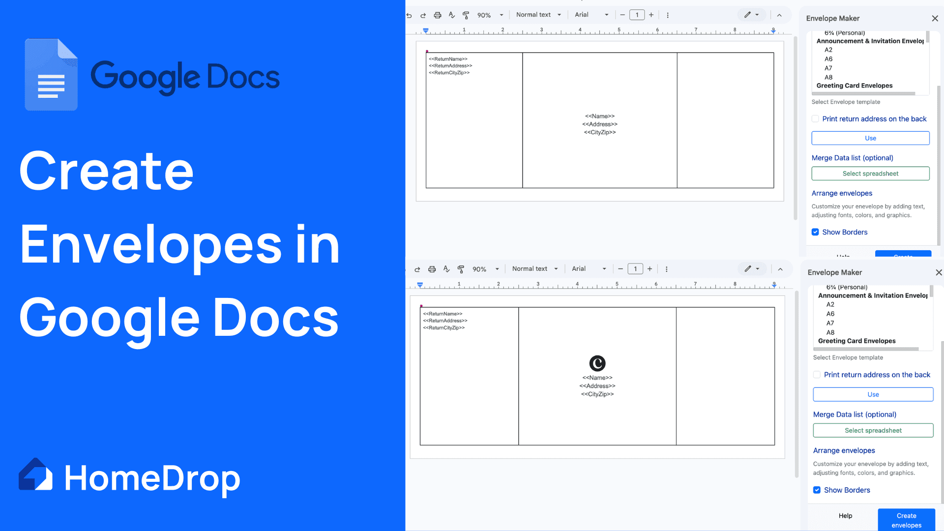Choose the Greeting Card Envelopes category
This screenshot has width=944, height=531.
(x=855, y=86)
